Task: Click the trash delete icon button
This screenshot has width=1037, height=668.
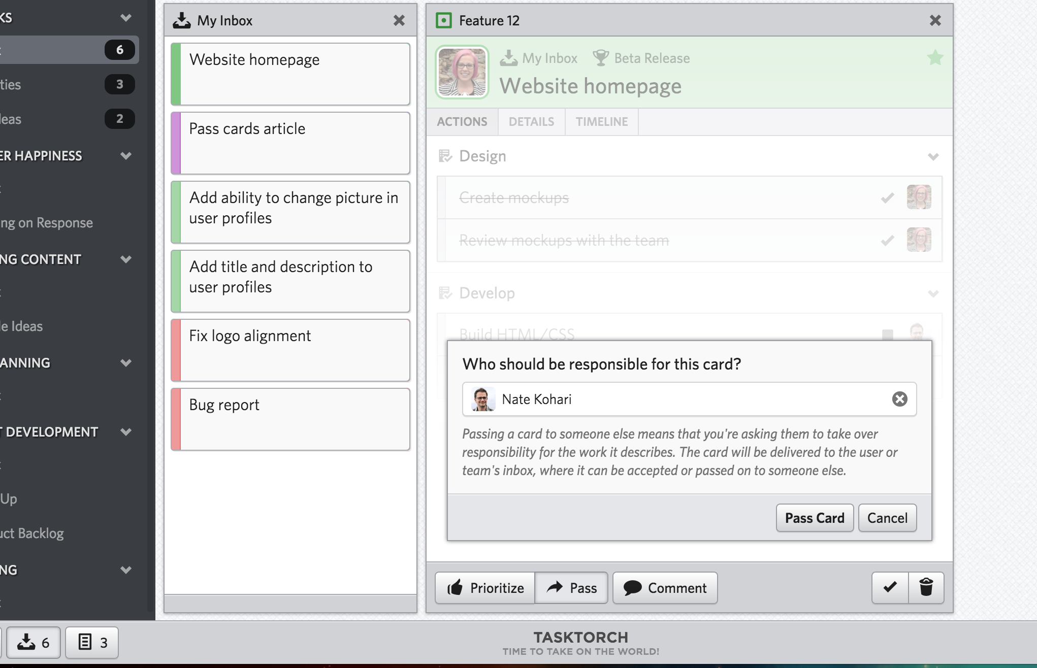Action: coord(926,587)
